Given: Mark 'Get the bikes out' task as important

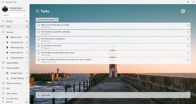Looking at the screenshot, I should pos(188,53).
